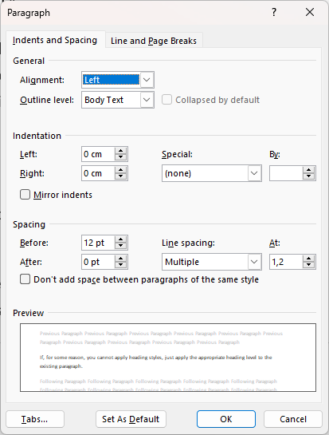Open the Alignment dropdown arrow
Viewport: 329px width, 435px height.
[147, 80]
